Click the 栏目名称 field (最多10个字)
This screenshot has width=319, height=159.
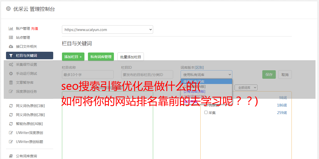[88, 74]
